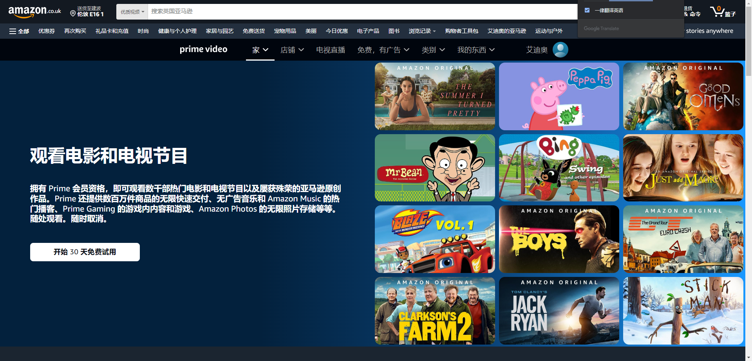This screenshot has width=752, height=361.
Task: Open the Peppa Pig thumbnail
Action: 559,96
